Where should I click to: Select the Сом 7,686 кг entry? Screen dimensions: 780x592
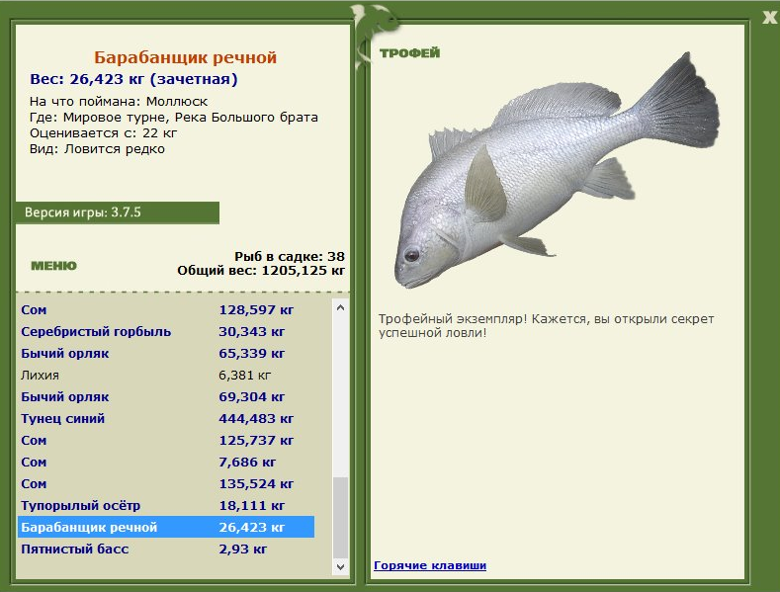[166, 463]
